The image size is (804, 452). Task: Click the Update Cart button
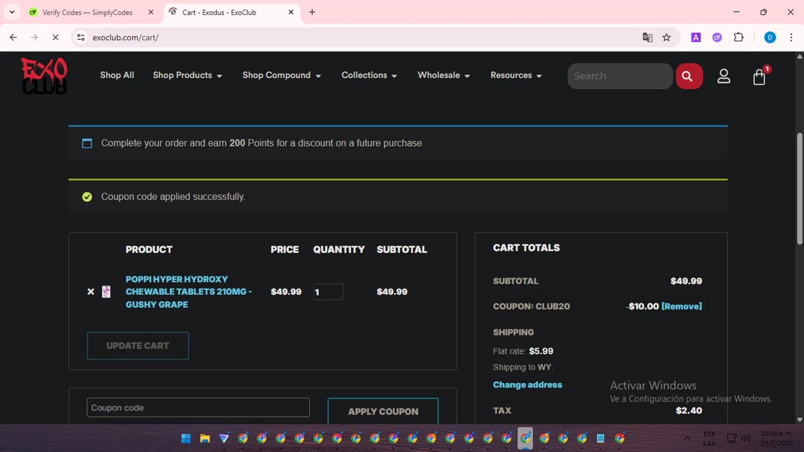click(x=138, y=346)
